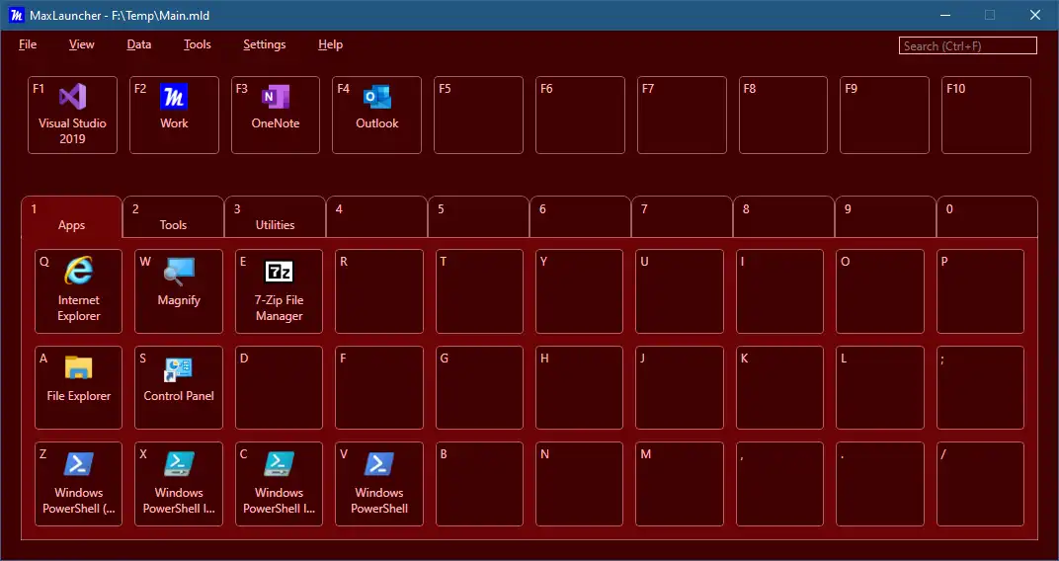Select empty tab 7
The image size is (1059, 561).
point(683,216)
